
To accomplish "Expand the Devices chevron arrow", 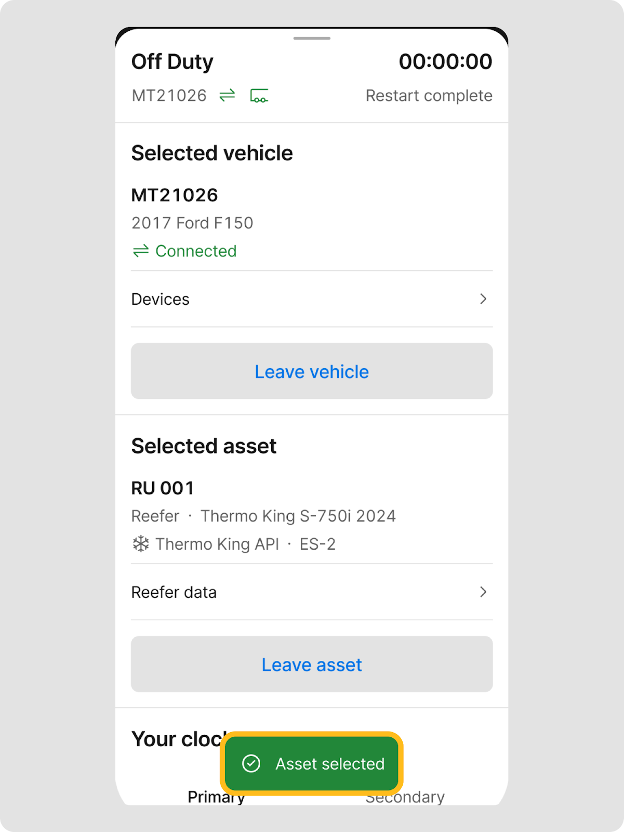I will [x=483, y=299].
